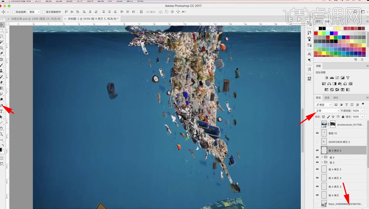
Task: Select the Crop tool
Action: pos(1,48)
